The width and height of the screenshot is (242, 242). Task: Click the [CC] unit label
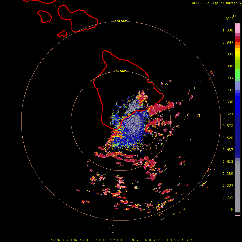[229, 19]
